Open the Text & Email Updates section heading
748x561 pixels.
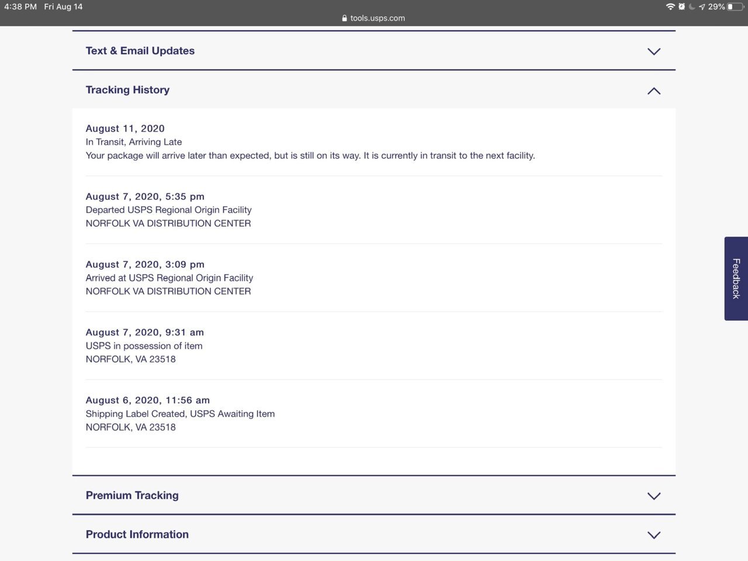point(140,51)
